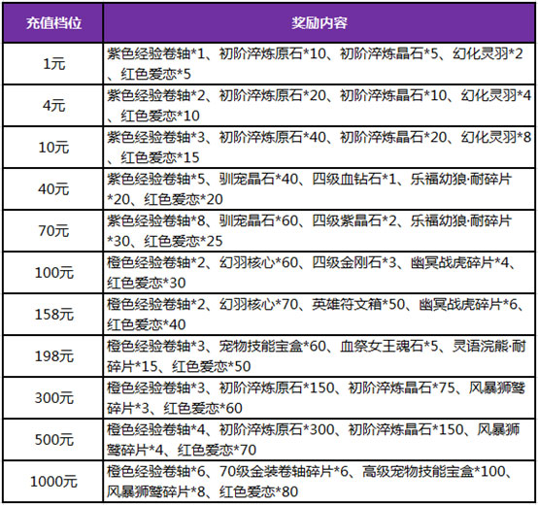Select the 1000元 tier cell
The width and height of the screenshot is (538, 505).
(x=53, y=482)
